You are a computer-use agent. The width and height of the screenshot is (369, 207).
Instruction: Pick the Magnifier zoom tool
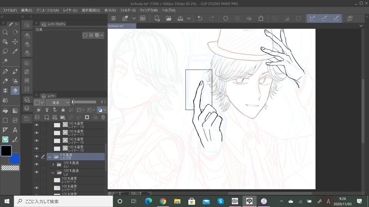pos(5,32)
